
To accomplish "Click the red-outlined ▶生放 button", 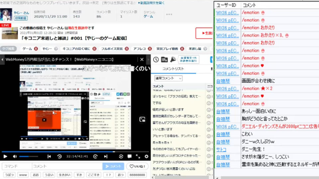I will pyautogui.click(x=204, y=33).
